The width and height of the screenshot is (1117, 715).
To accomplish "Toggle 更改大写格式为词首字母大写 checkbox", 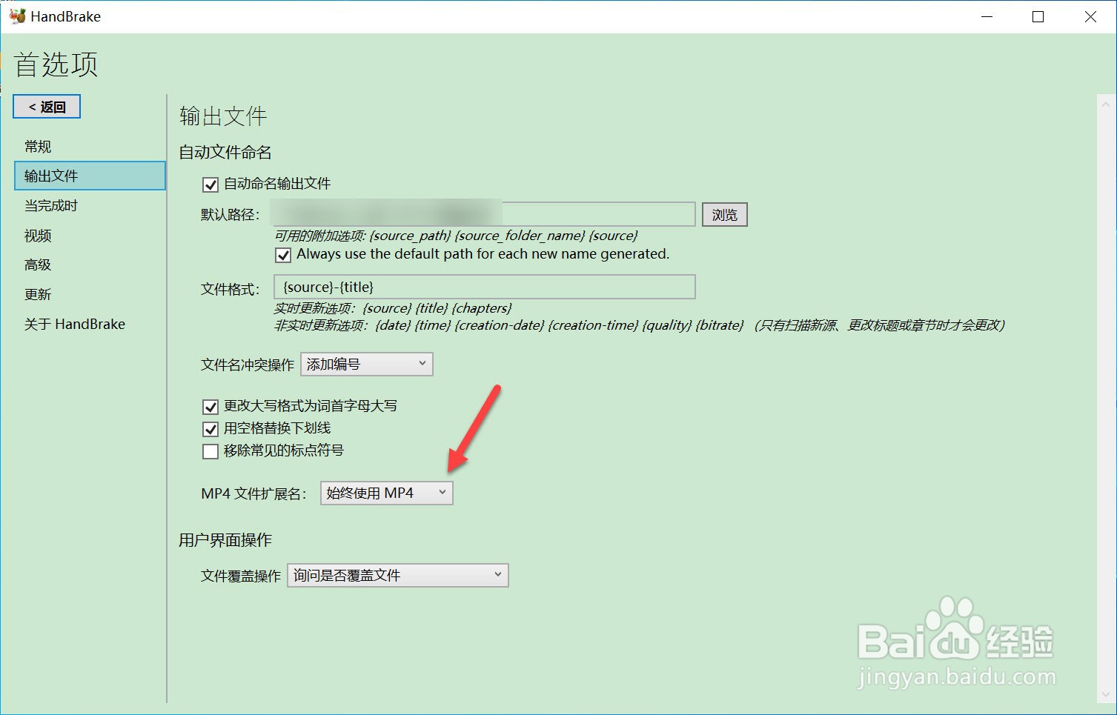I will click(x=211, y=406).
